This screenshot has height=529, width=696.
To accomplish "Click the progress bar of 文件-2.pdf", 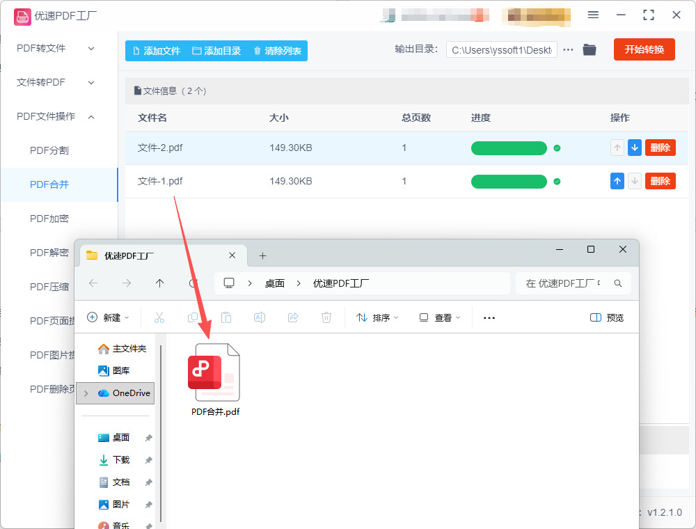I will pyautogui.click(x=509, y=148).
